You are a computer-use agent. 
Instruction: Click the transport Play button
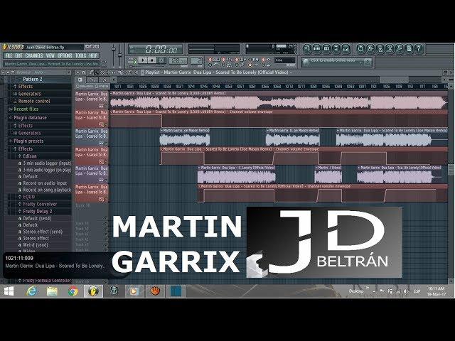click(x=142, y=60)
